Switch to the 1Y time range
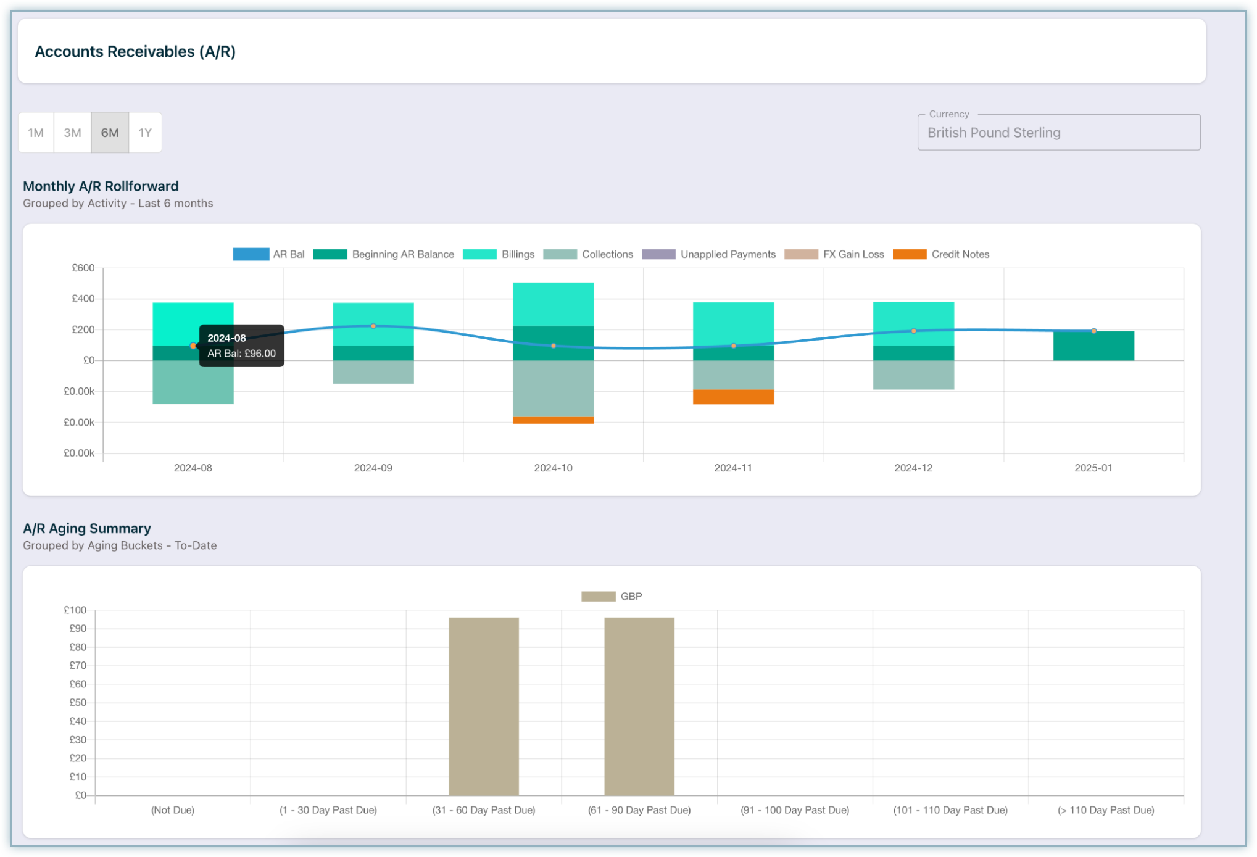The image size is (1257, 857). [x=145, y=133]
